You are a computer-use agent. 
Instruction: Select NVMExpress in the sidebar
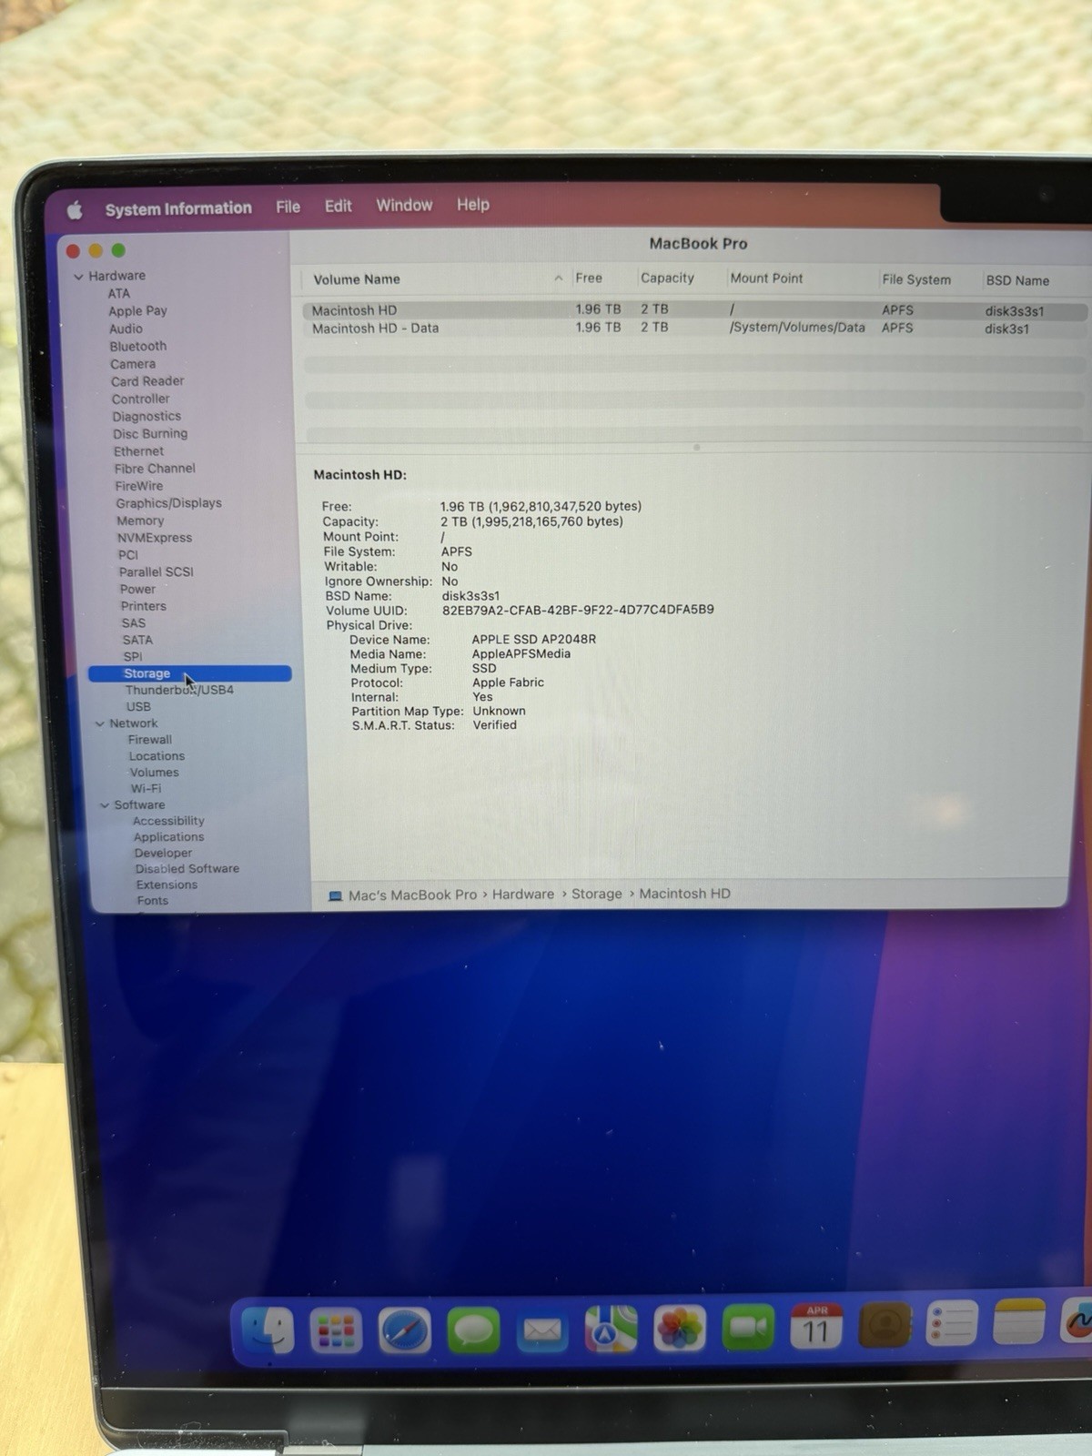[x=155, y=537]
